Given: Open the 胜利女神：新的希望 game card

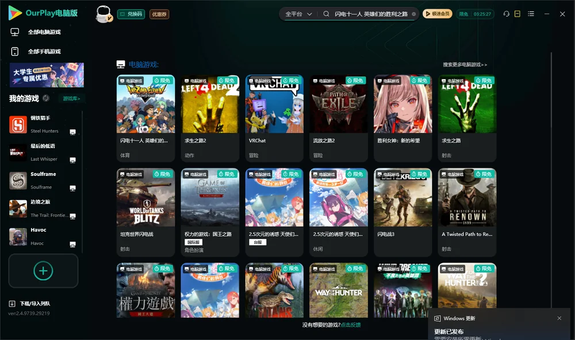Looking at the screenshot, I should click(402, 118).
